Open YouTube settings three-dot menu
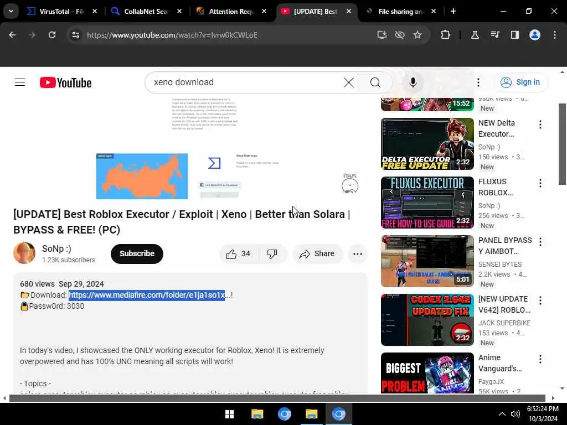The image size is (567, 425). [x=478, y=82]
